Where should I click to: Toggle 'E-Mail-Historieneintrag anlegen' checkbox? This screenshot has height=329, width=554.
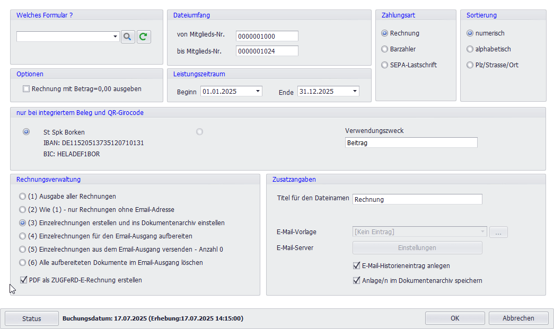click(357, 266)
